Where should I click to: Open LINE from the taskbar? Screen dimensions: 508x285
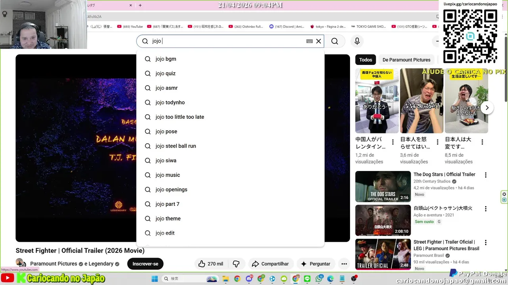click(x=307, y=279)
